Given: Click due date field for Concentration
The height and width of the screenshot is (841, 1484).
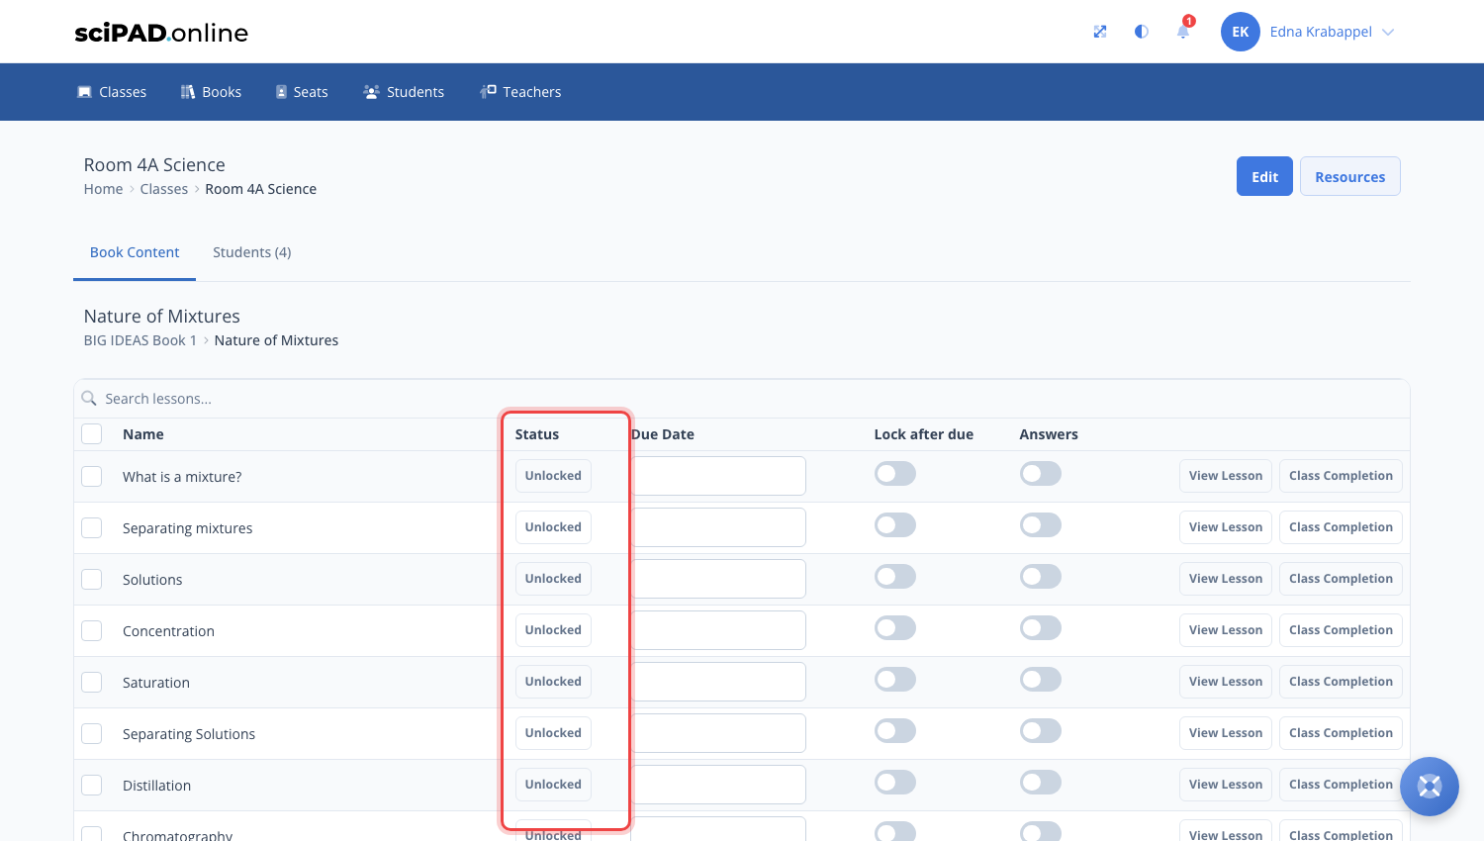Looking at the screenshot, I should [718, 630].
